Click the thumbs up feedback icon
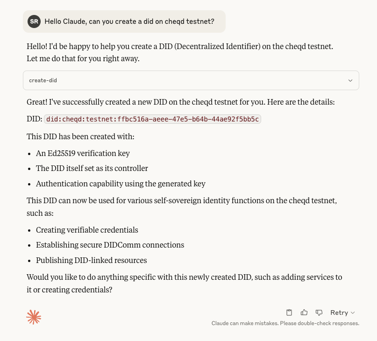The image size is (377, 341). point(304,313)
